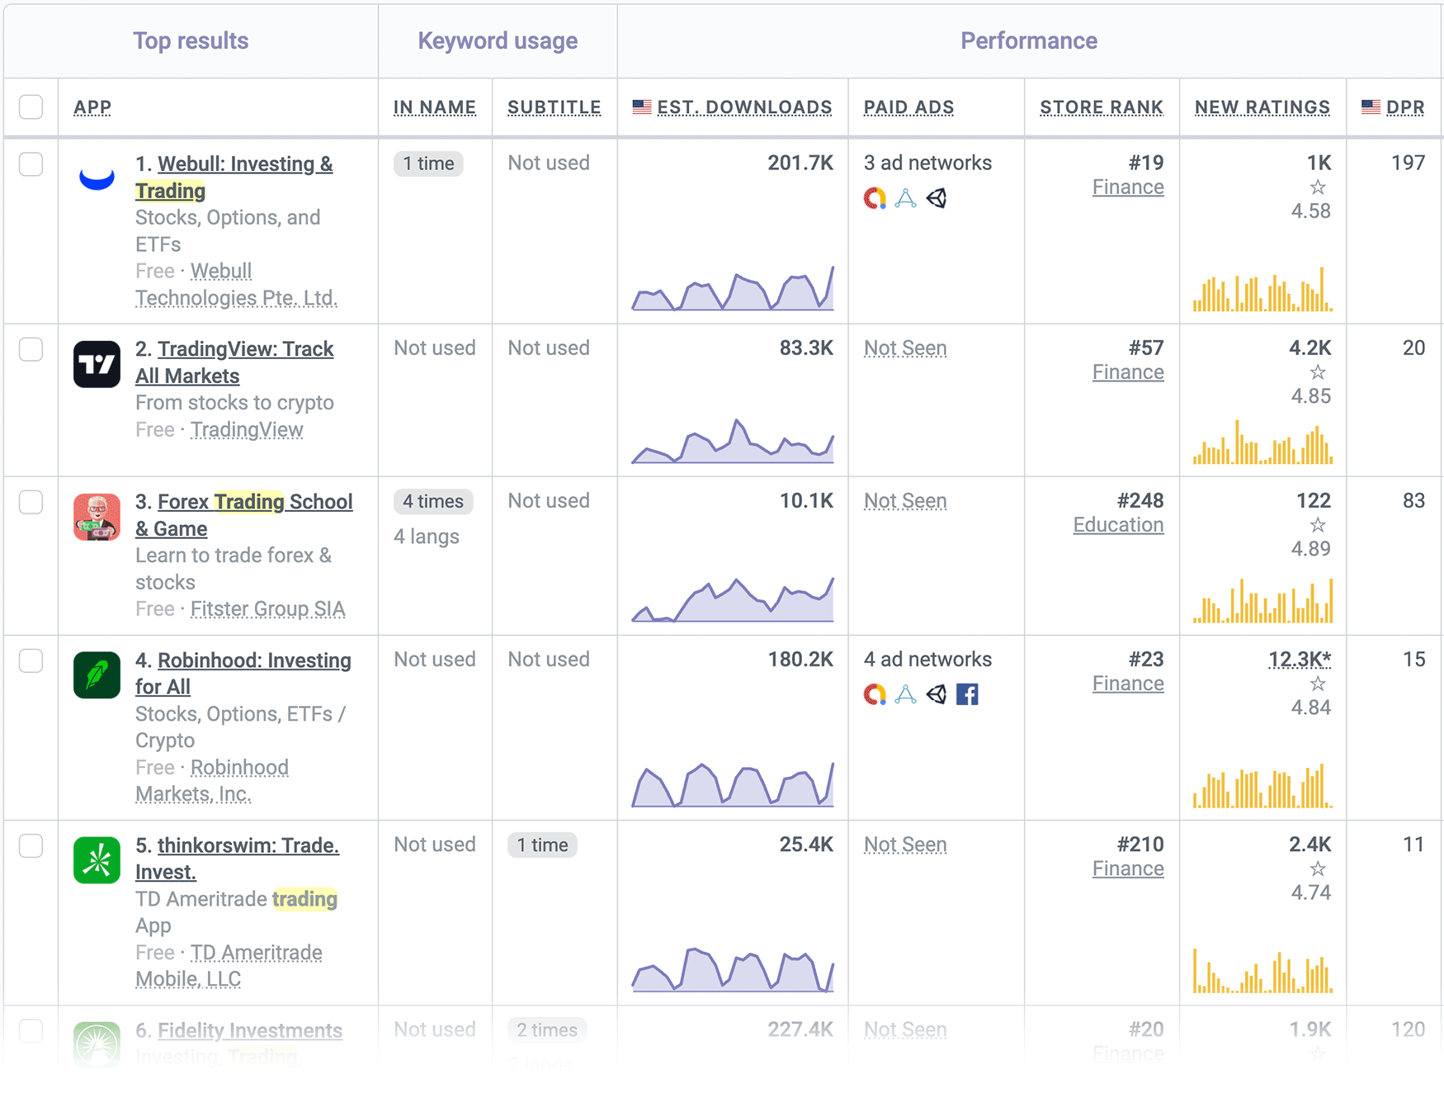Click Finance category under rank #57
The width and height of the screenshot is (1444, 1117).
(x=1128, y=372)
